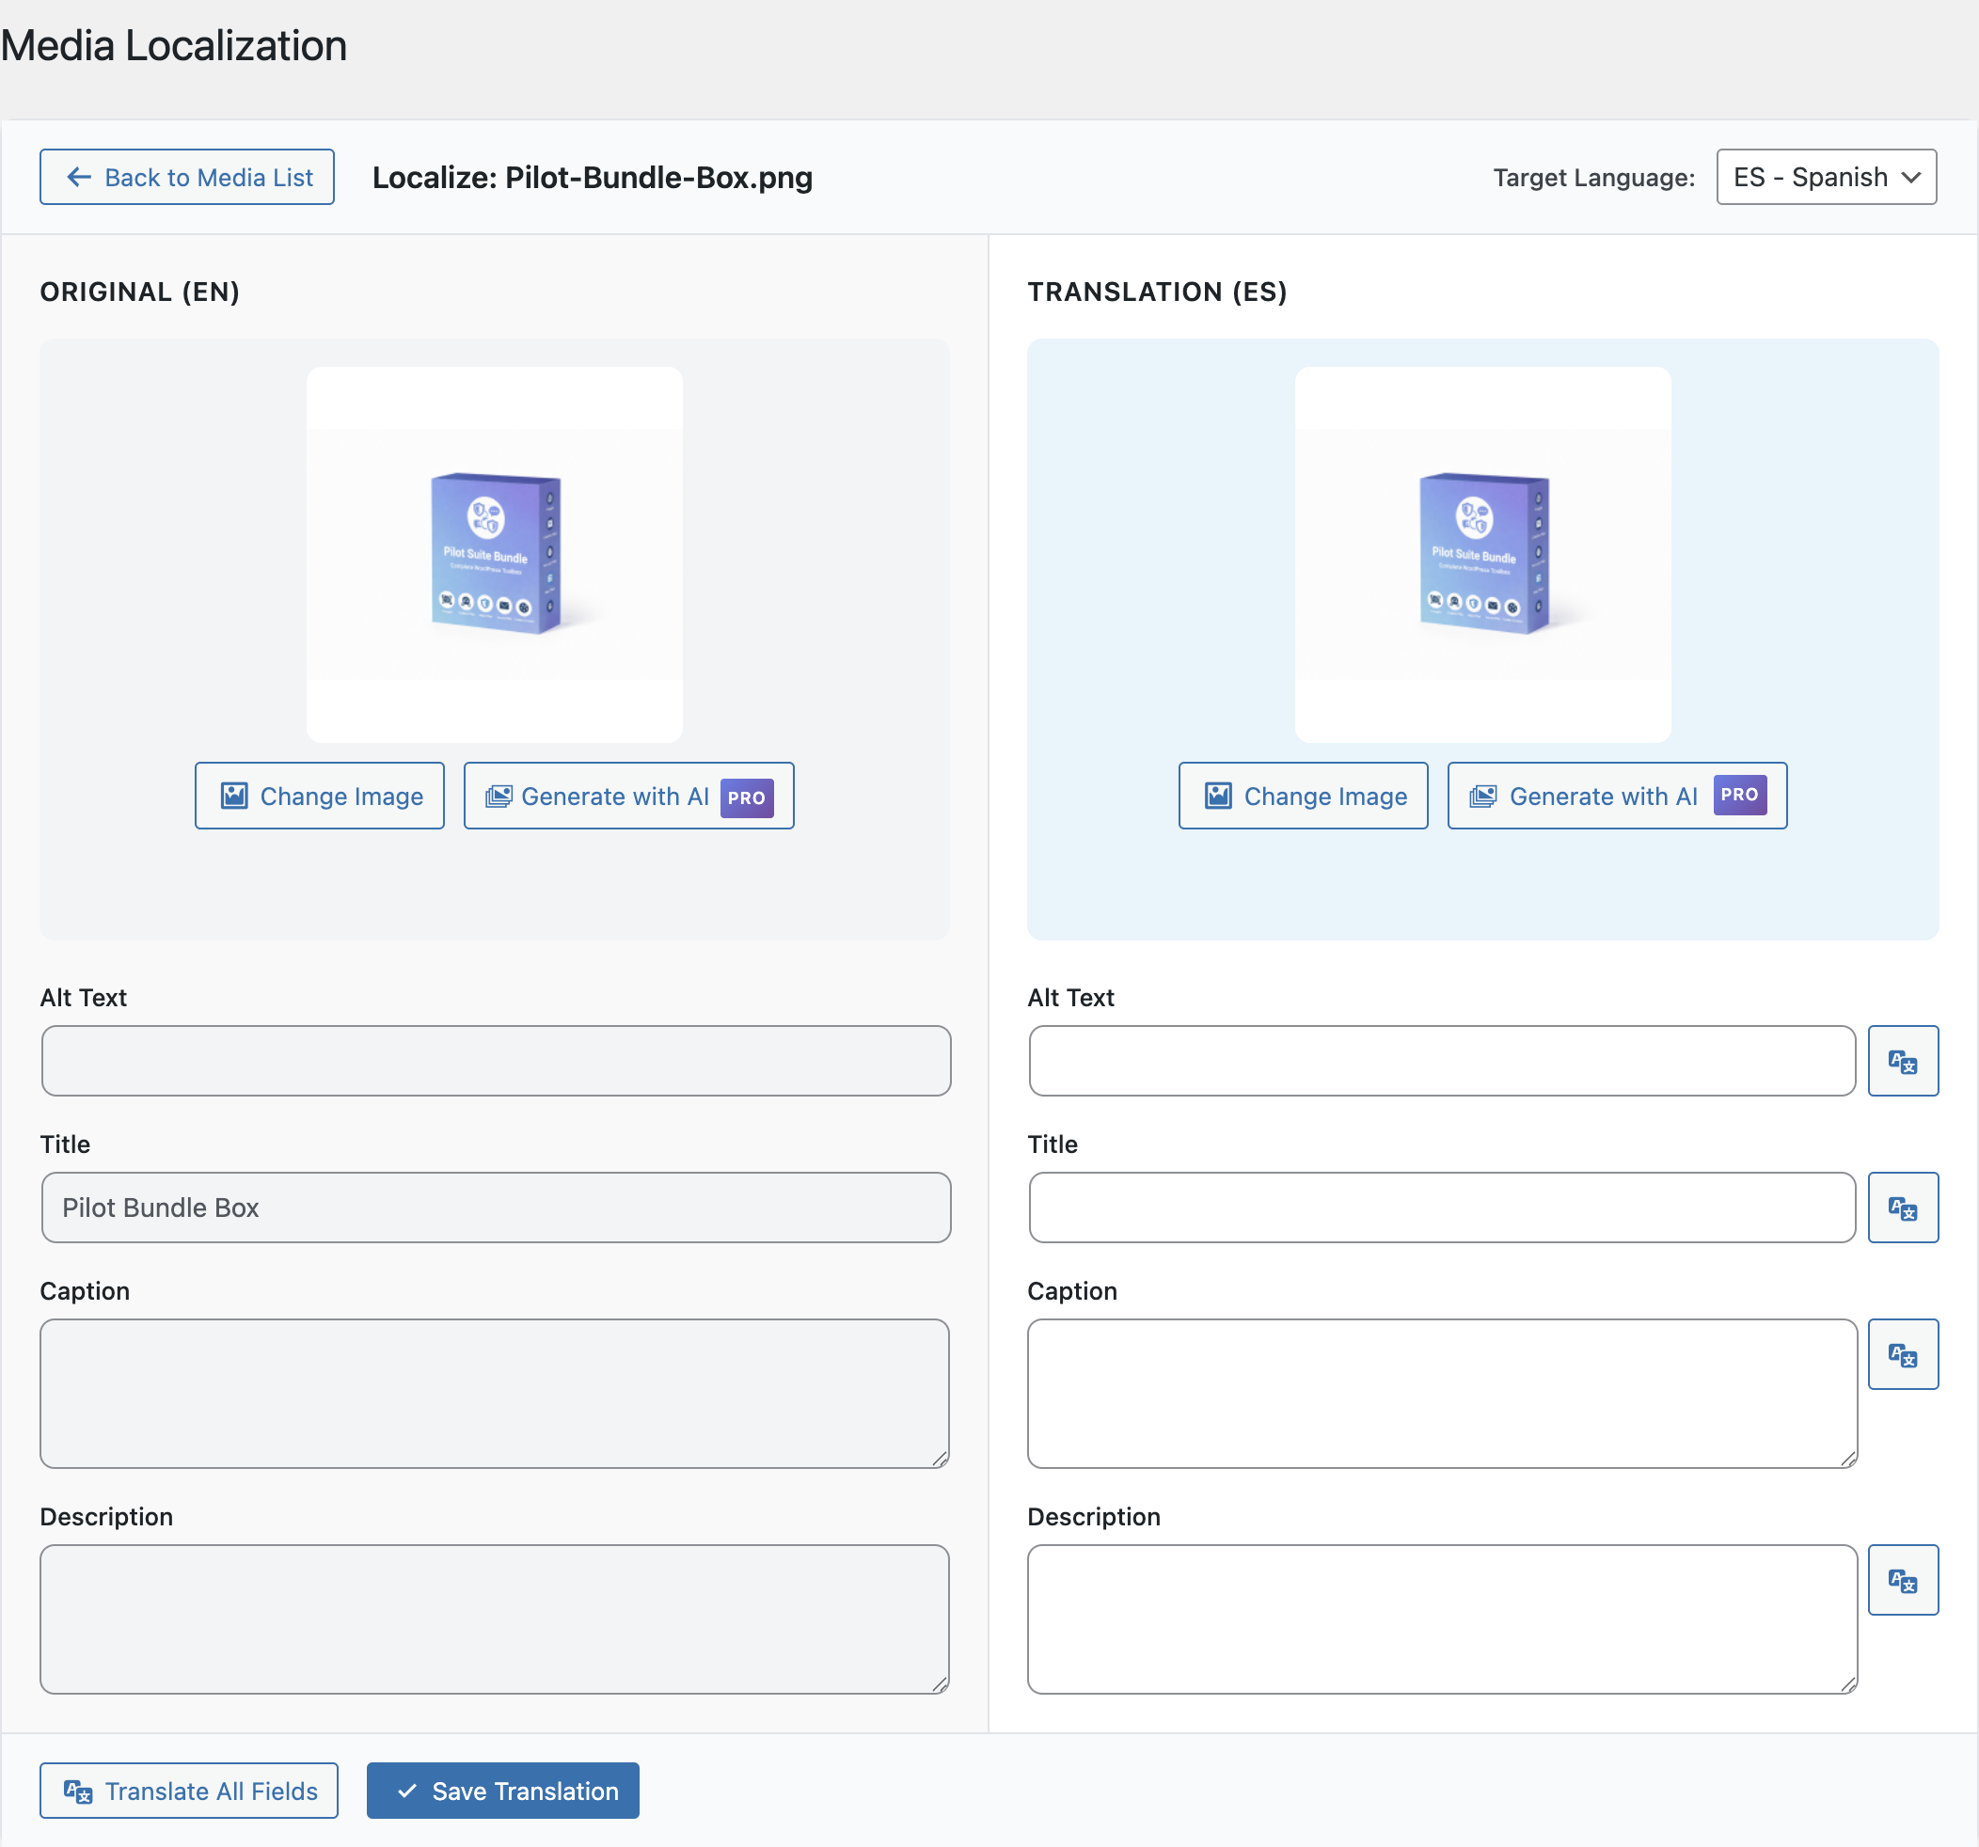The height and width of the screenshot is (1847, 1979).
Task: Change Image in original panel
Action: click(320, 797)
